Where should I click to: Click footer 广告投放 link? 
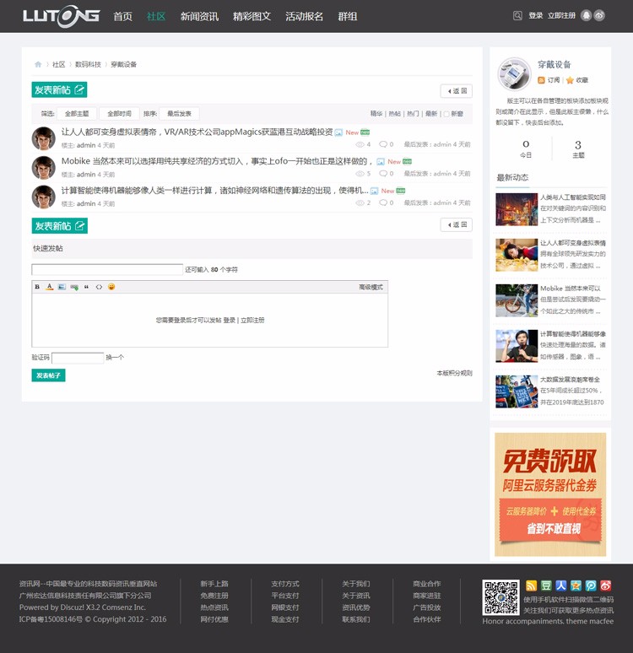(x=427, y=607)
